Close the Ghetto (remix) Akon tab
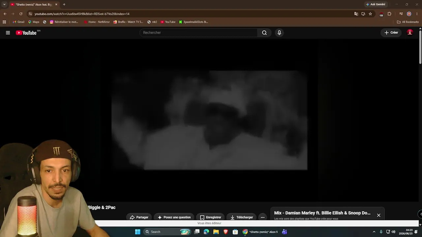422x237 pixels. 56,5
